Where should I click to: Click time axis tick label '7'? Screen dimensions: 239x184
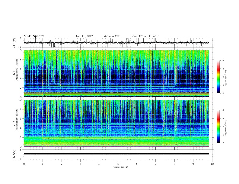pyautogui.click(x=156, y=164)
